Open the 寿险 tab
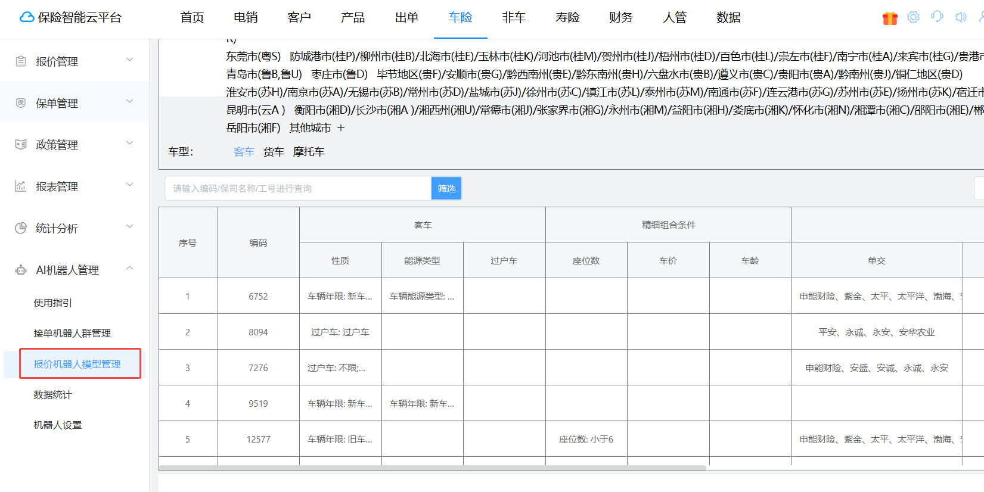The width and height of the screenshot is (984, 492). (x=567, y=18)
